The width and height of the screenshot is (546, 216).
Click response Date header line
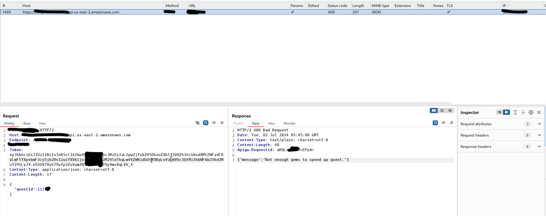(x=278, y=135)
